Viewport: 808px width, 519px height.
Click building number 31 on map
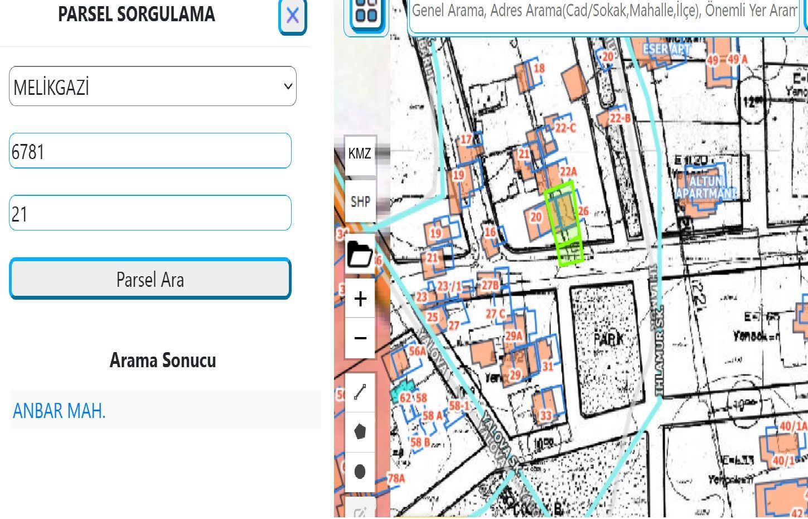tap(548, 366)
